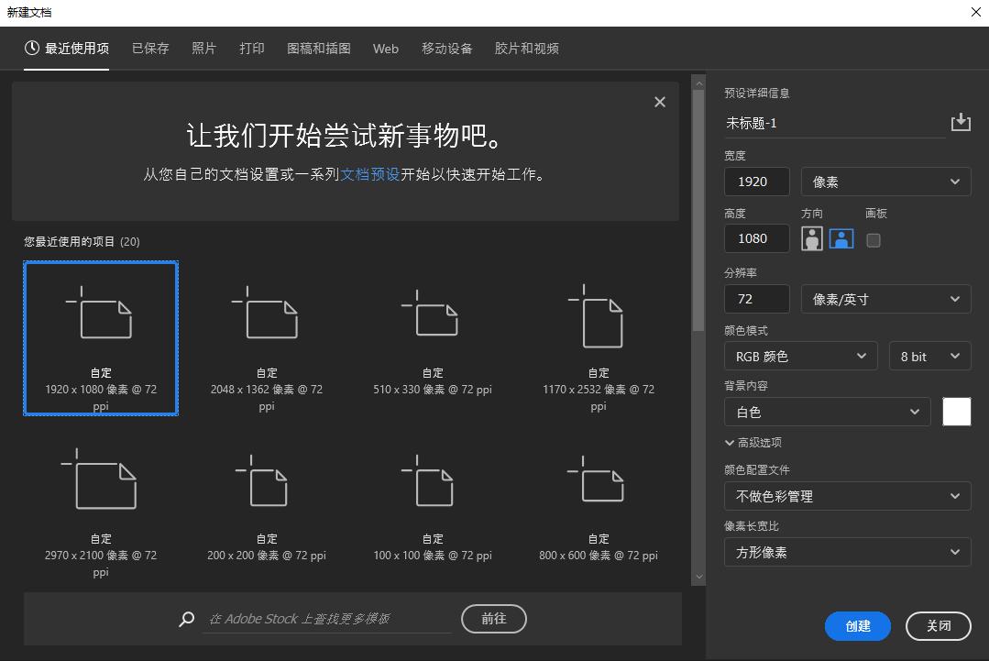The width and height of the screenshot is (989, 661).
Task: Click the save document preset icon
Action: pos(961,122)
